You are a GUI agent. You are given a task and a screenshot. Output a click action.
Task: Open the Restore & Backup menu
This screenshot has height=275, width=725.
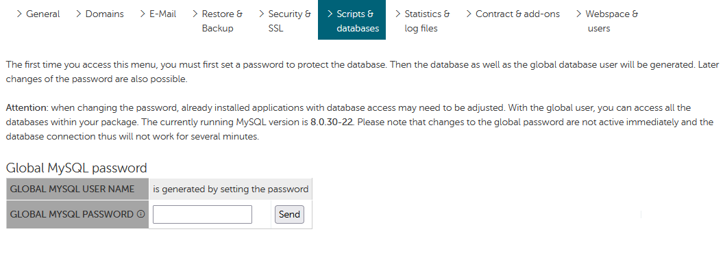222,21
